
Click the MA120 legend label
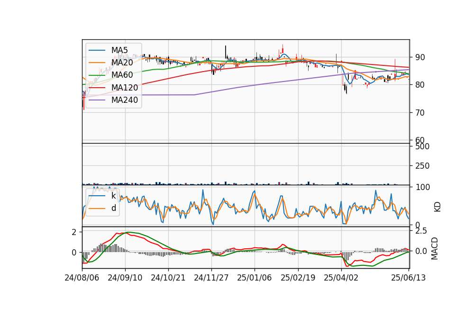point(125,87)
